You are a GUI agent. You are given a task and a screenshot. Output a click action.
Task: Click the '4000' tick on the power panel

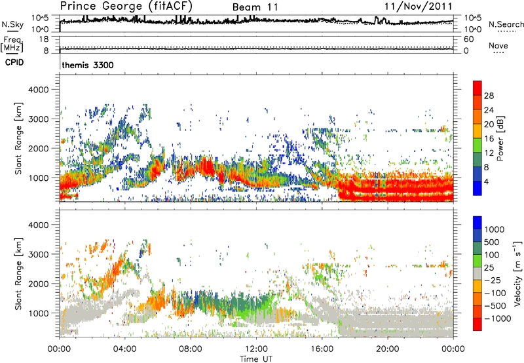[39, 90]
